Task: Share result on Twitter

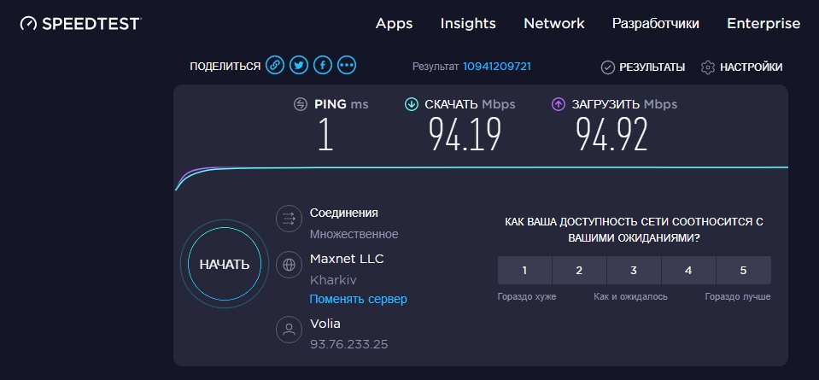Action: point(298,65)
